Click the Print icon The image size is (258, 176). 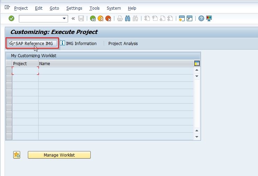[120, 18]
